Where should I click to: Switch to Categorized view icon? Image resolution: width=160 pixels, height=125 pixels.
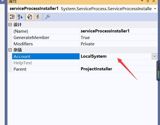coord(12,17)
